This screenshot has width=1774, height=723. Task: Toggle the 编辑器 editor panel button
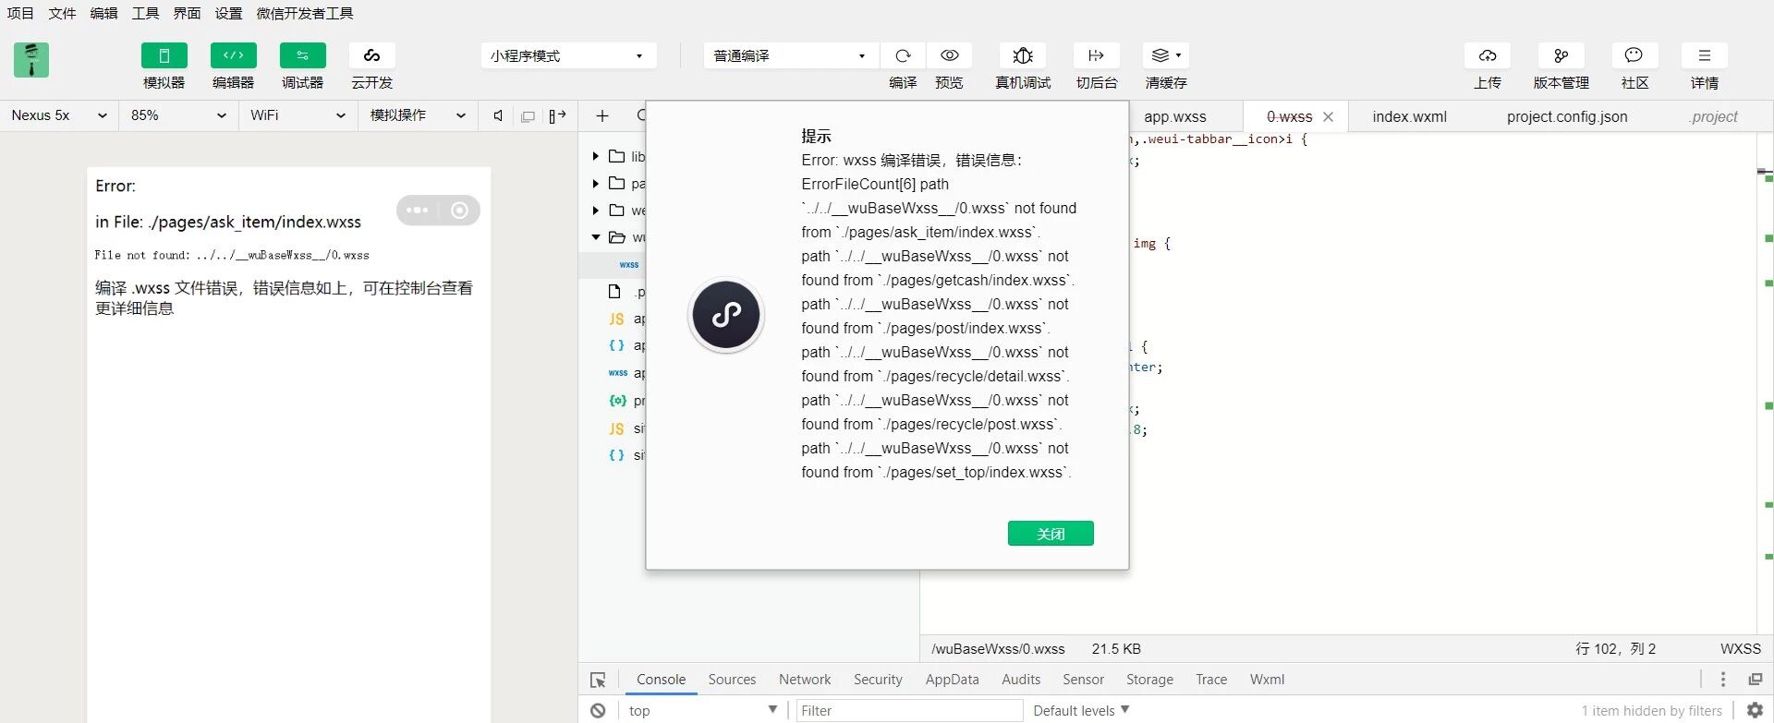point(233,56)
